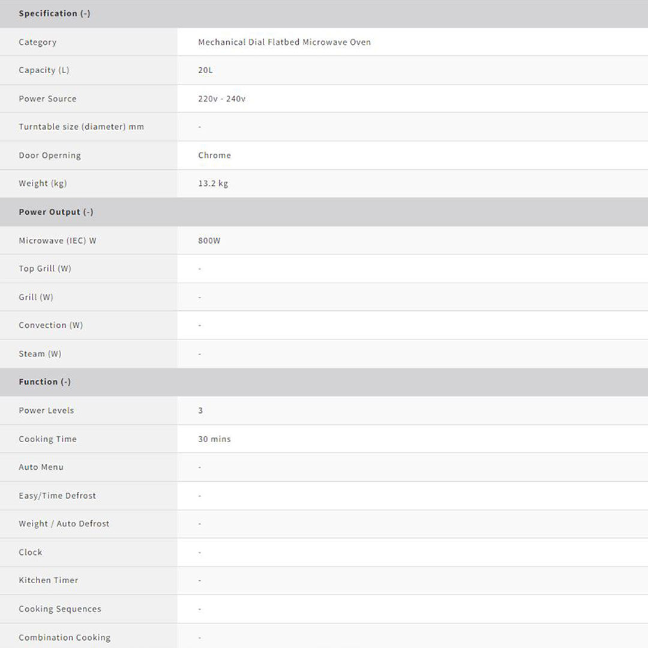Click the Power Levels row label

point(46,410)
